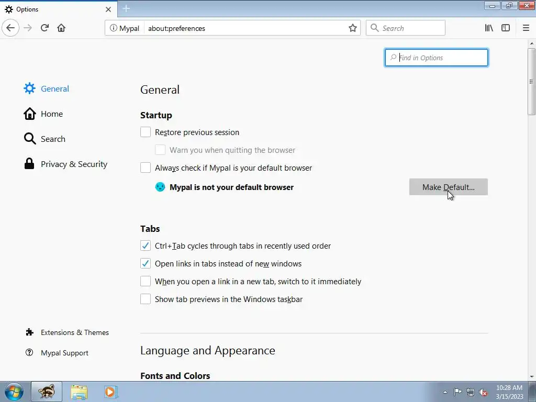Open Mypal Support link
The image size is (536, 402).
(57, 353)
